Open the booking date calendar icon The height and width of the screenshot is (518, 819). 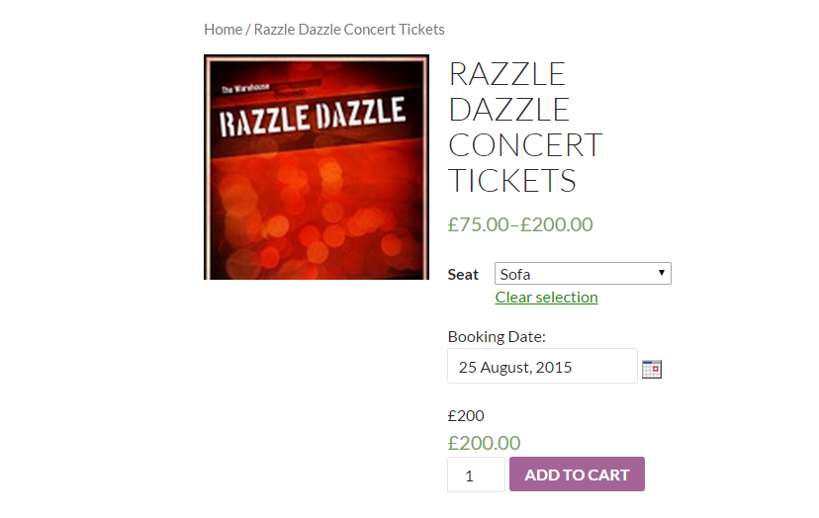pos(651,369)
